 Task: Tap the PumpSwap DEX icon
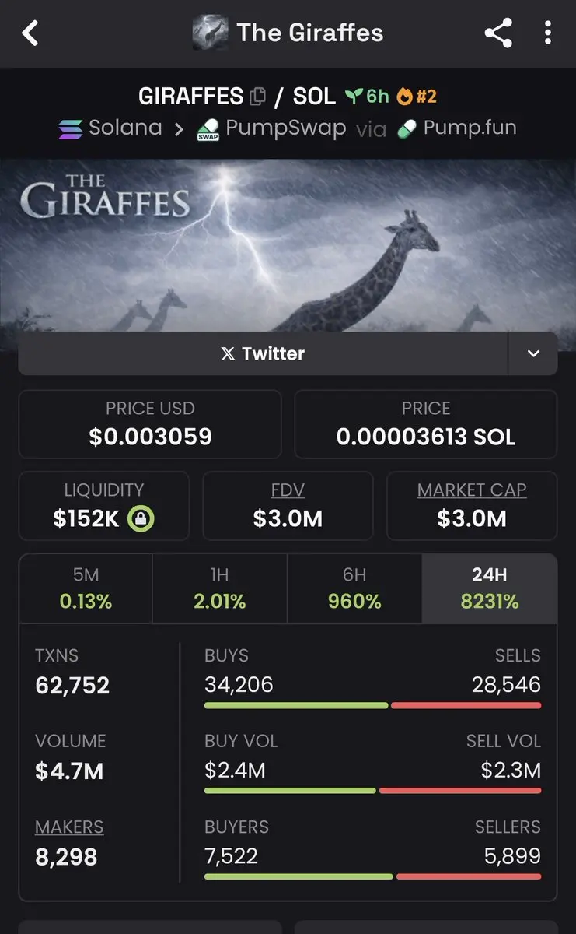(208, 129)
